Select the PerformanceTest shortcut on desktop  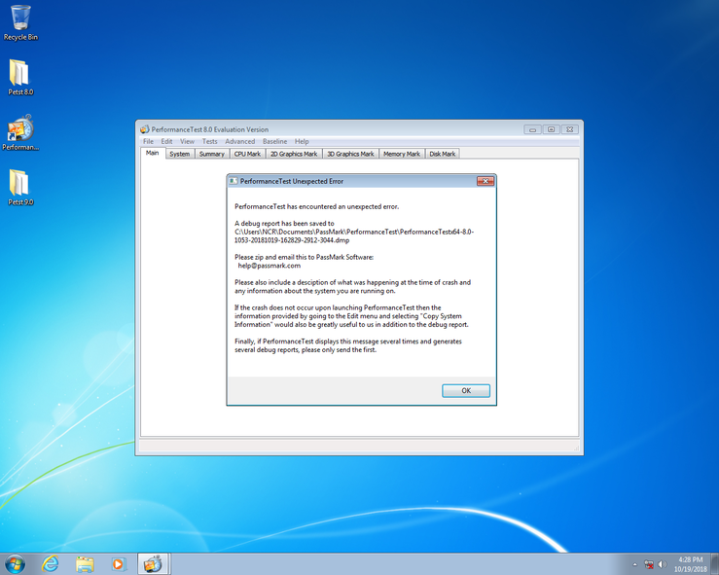point(20,132)
